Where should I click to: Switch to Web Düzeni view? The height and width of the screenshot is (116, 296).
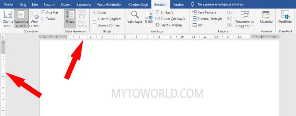(x=34, y=19)
